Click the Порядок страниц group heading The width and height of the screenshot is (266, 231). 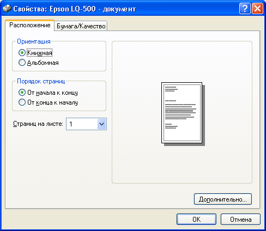coord(41,81)
